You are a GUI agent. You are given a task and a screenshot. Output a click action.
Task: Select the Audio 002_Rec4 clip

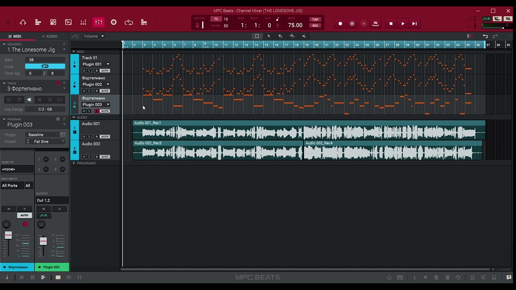(393, 150)
